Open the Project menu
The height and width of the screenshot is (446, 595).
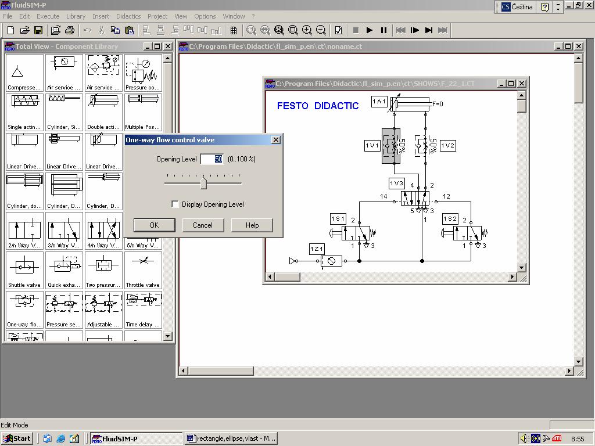coord(157,16)
